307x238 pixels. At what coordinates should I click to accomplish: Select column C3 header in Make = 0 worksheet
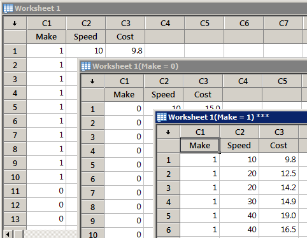pyautogui.click(x=203, y=81)
